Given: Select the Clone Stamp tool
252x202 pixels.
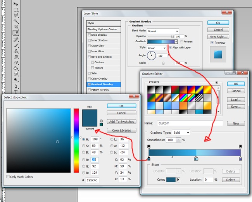Looking at the screenshot, I should [x=16, y=51].
